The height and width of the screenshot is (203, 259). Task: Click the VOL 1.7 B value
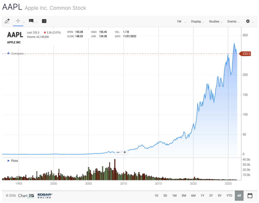tap(126, 32)
